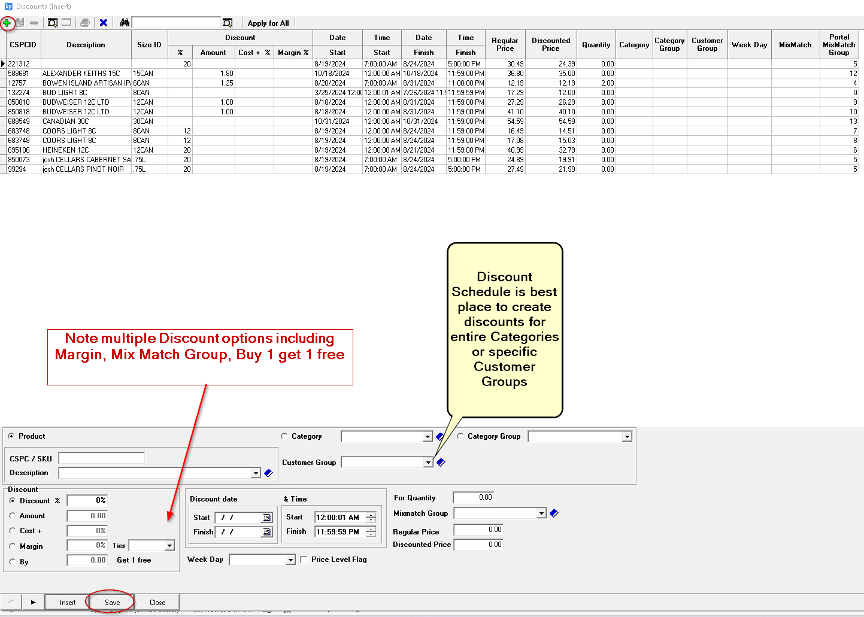This screenshot has width=864, height=617.
Task: Click the minus delete record toolbar icon
Action: tap(34, 23)
